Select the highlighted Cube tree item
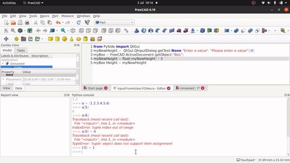290x163 pixels. click(26, 67)
